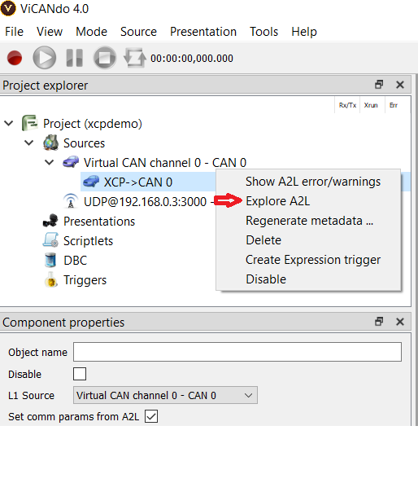The width and height of the screenshot is (418, 483).
Task: Open the Presentation menu
Action: pyautogui.click(x=203, y=32)
